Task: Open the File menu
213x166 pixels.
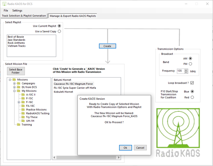Action: click(6, 10)
